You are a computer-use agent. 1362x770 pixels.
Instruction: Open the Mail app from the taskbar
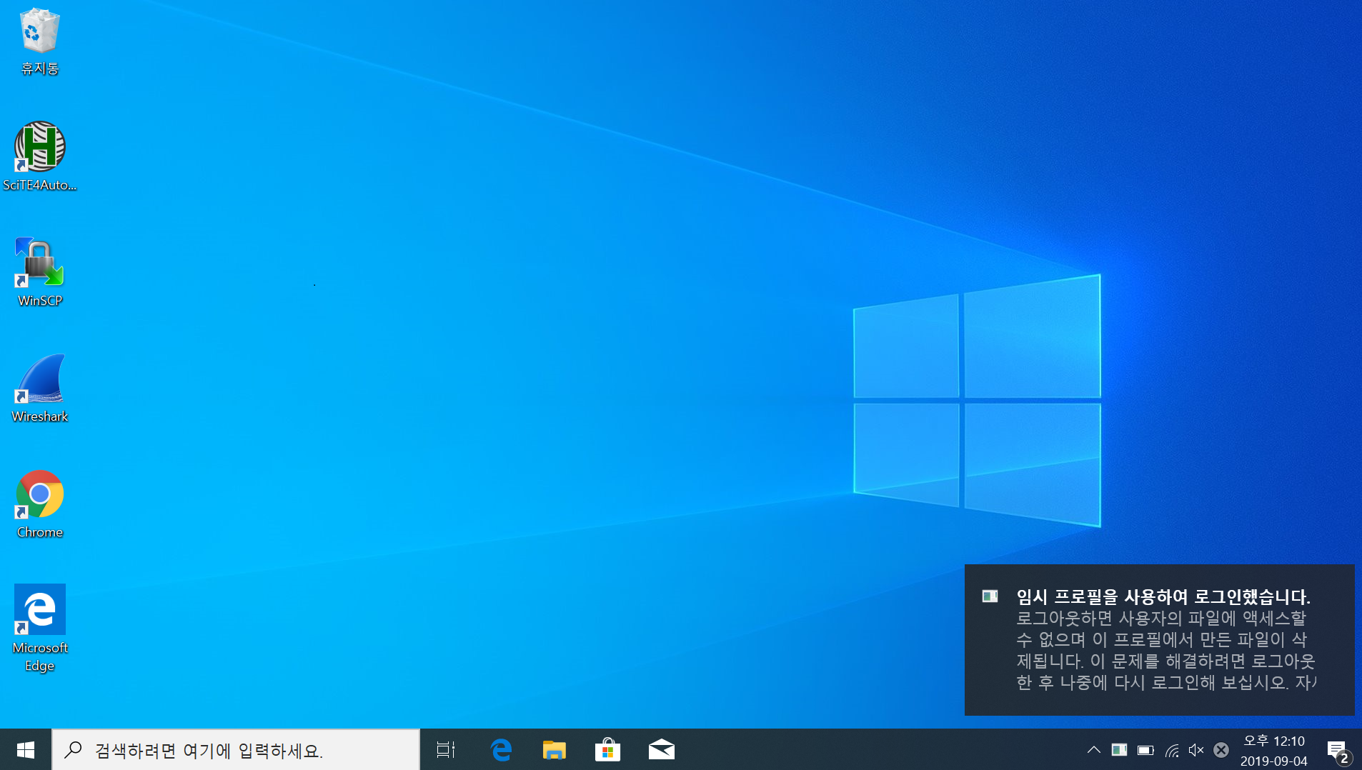[661, 750]
